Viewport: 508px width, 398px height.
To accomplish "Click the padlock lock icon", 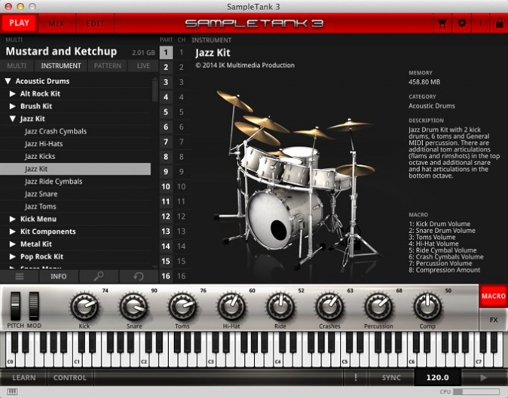I will [x=500, y=23].
